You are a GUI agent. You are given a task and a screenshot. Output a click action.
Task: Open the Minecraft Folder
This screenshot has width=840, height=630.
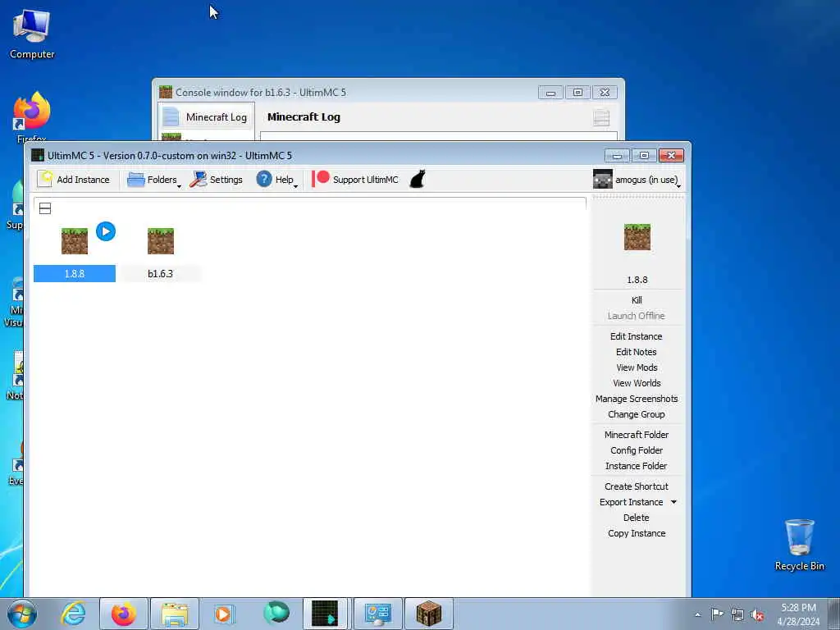(x=637, y=435)
